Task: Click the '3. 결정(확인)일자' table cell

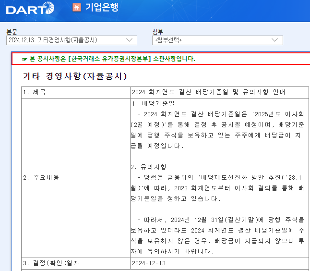Action: [76, 263]
